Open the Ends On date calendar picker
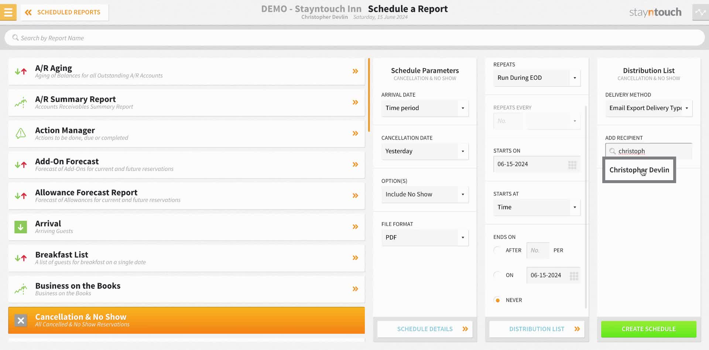 point(574,276)
